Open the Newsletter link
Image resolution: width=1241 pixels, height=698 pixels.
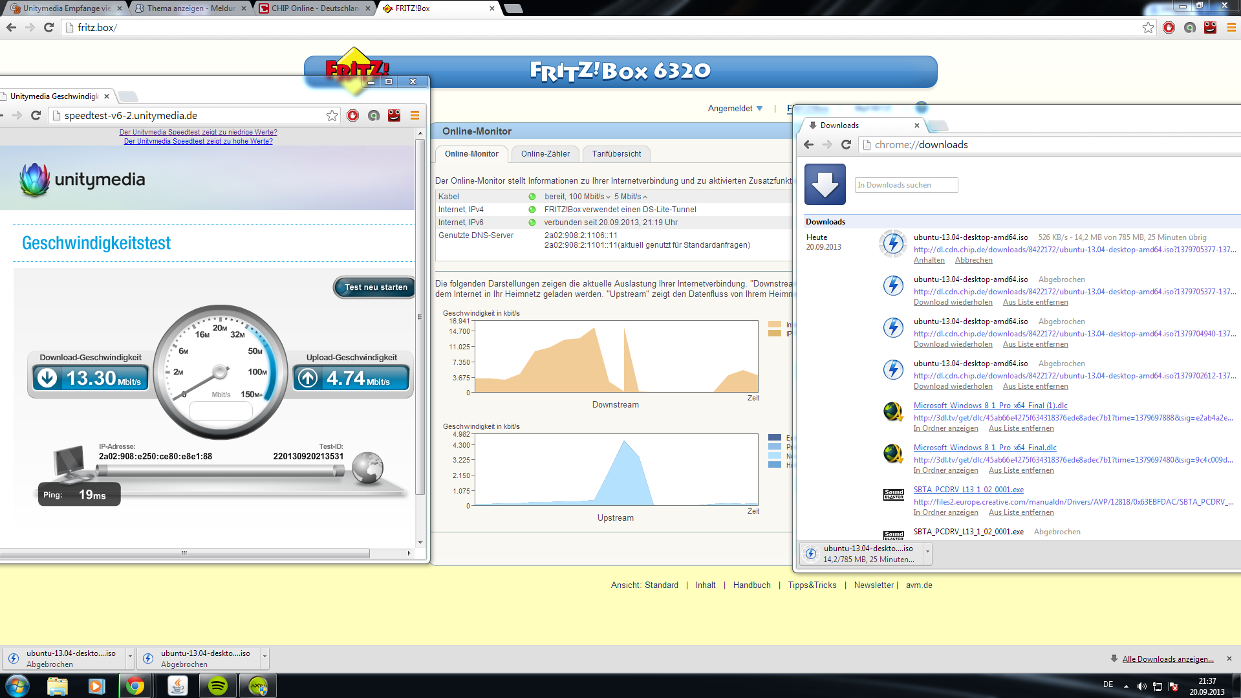pos(874,585)
